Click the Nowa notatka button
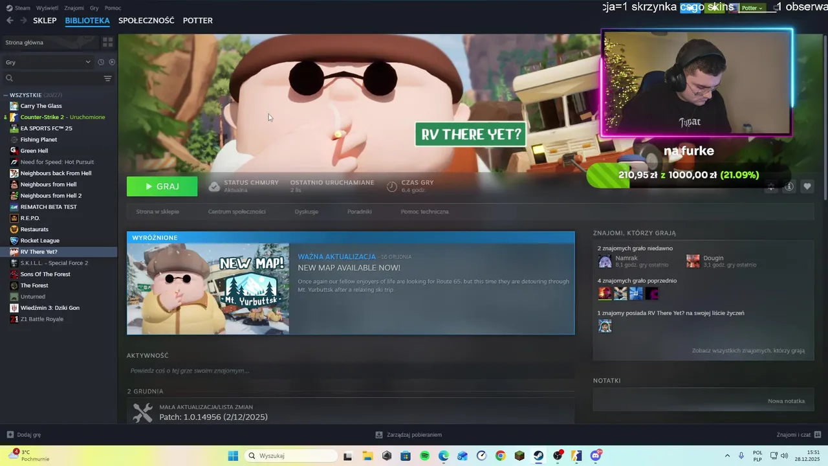 [786, 401]
